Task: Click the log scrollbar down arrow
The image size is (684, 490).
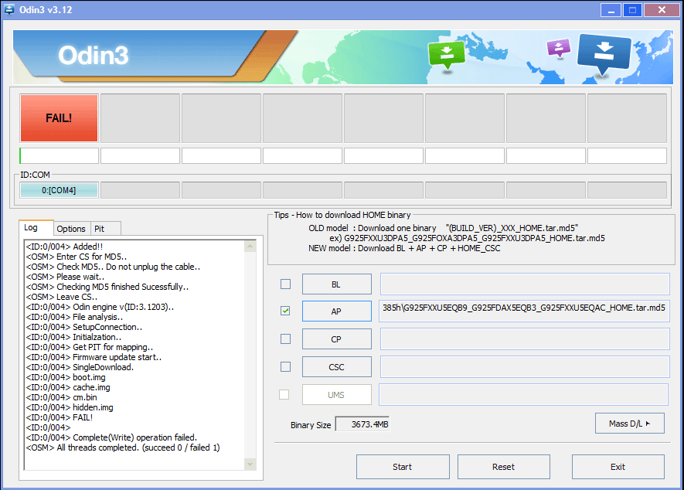Action: [x=250, y=464]
